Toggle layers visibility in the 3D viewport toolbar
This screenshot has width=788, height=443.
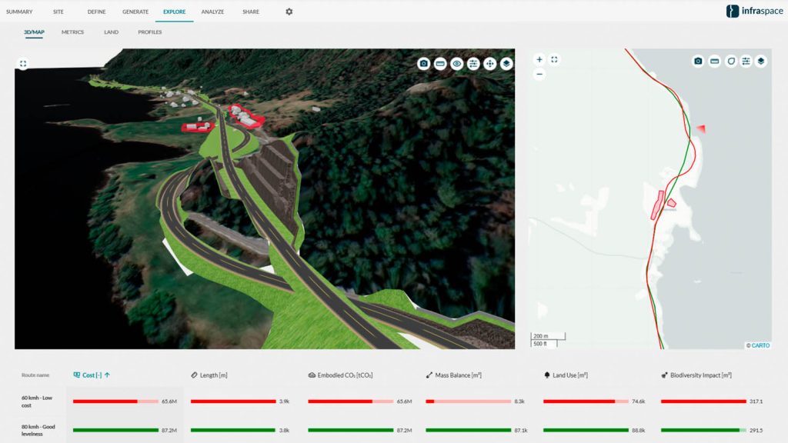507,63
